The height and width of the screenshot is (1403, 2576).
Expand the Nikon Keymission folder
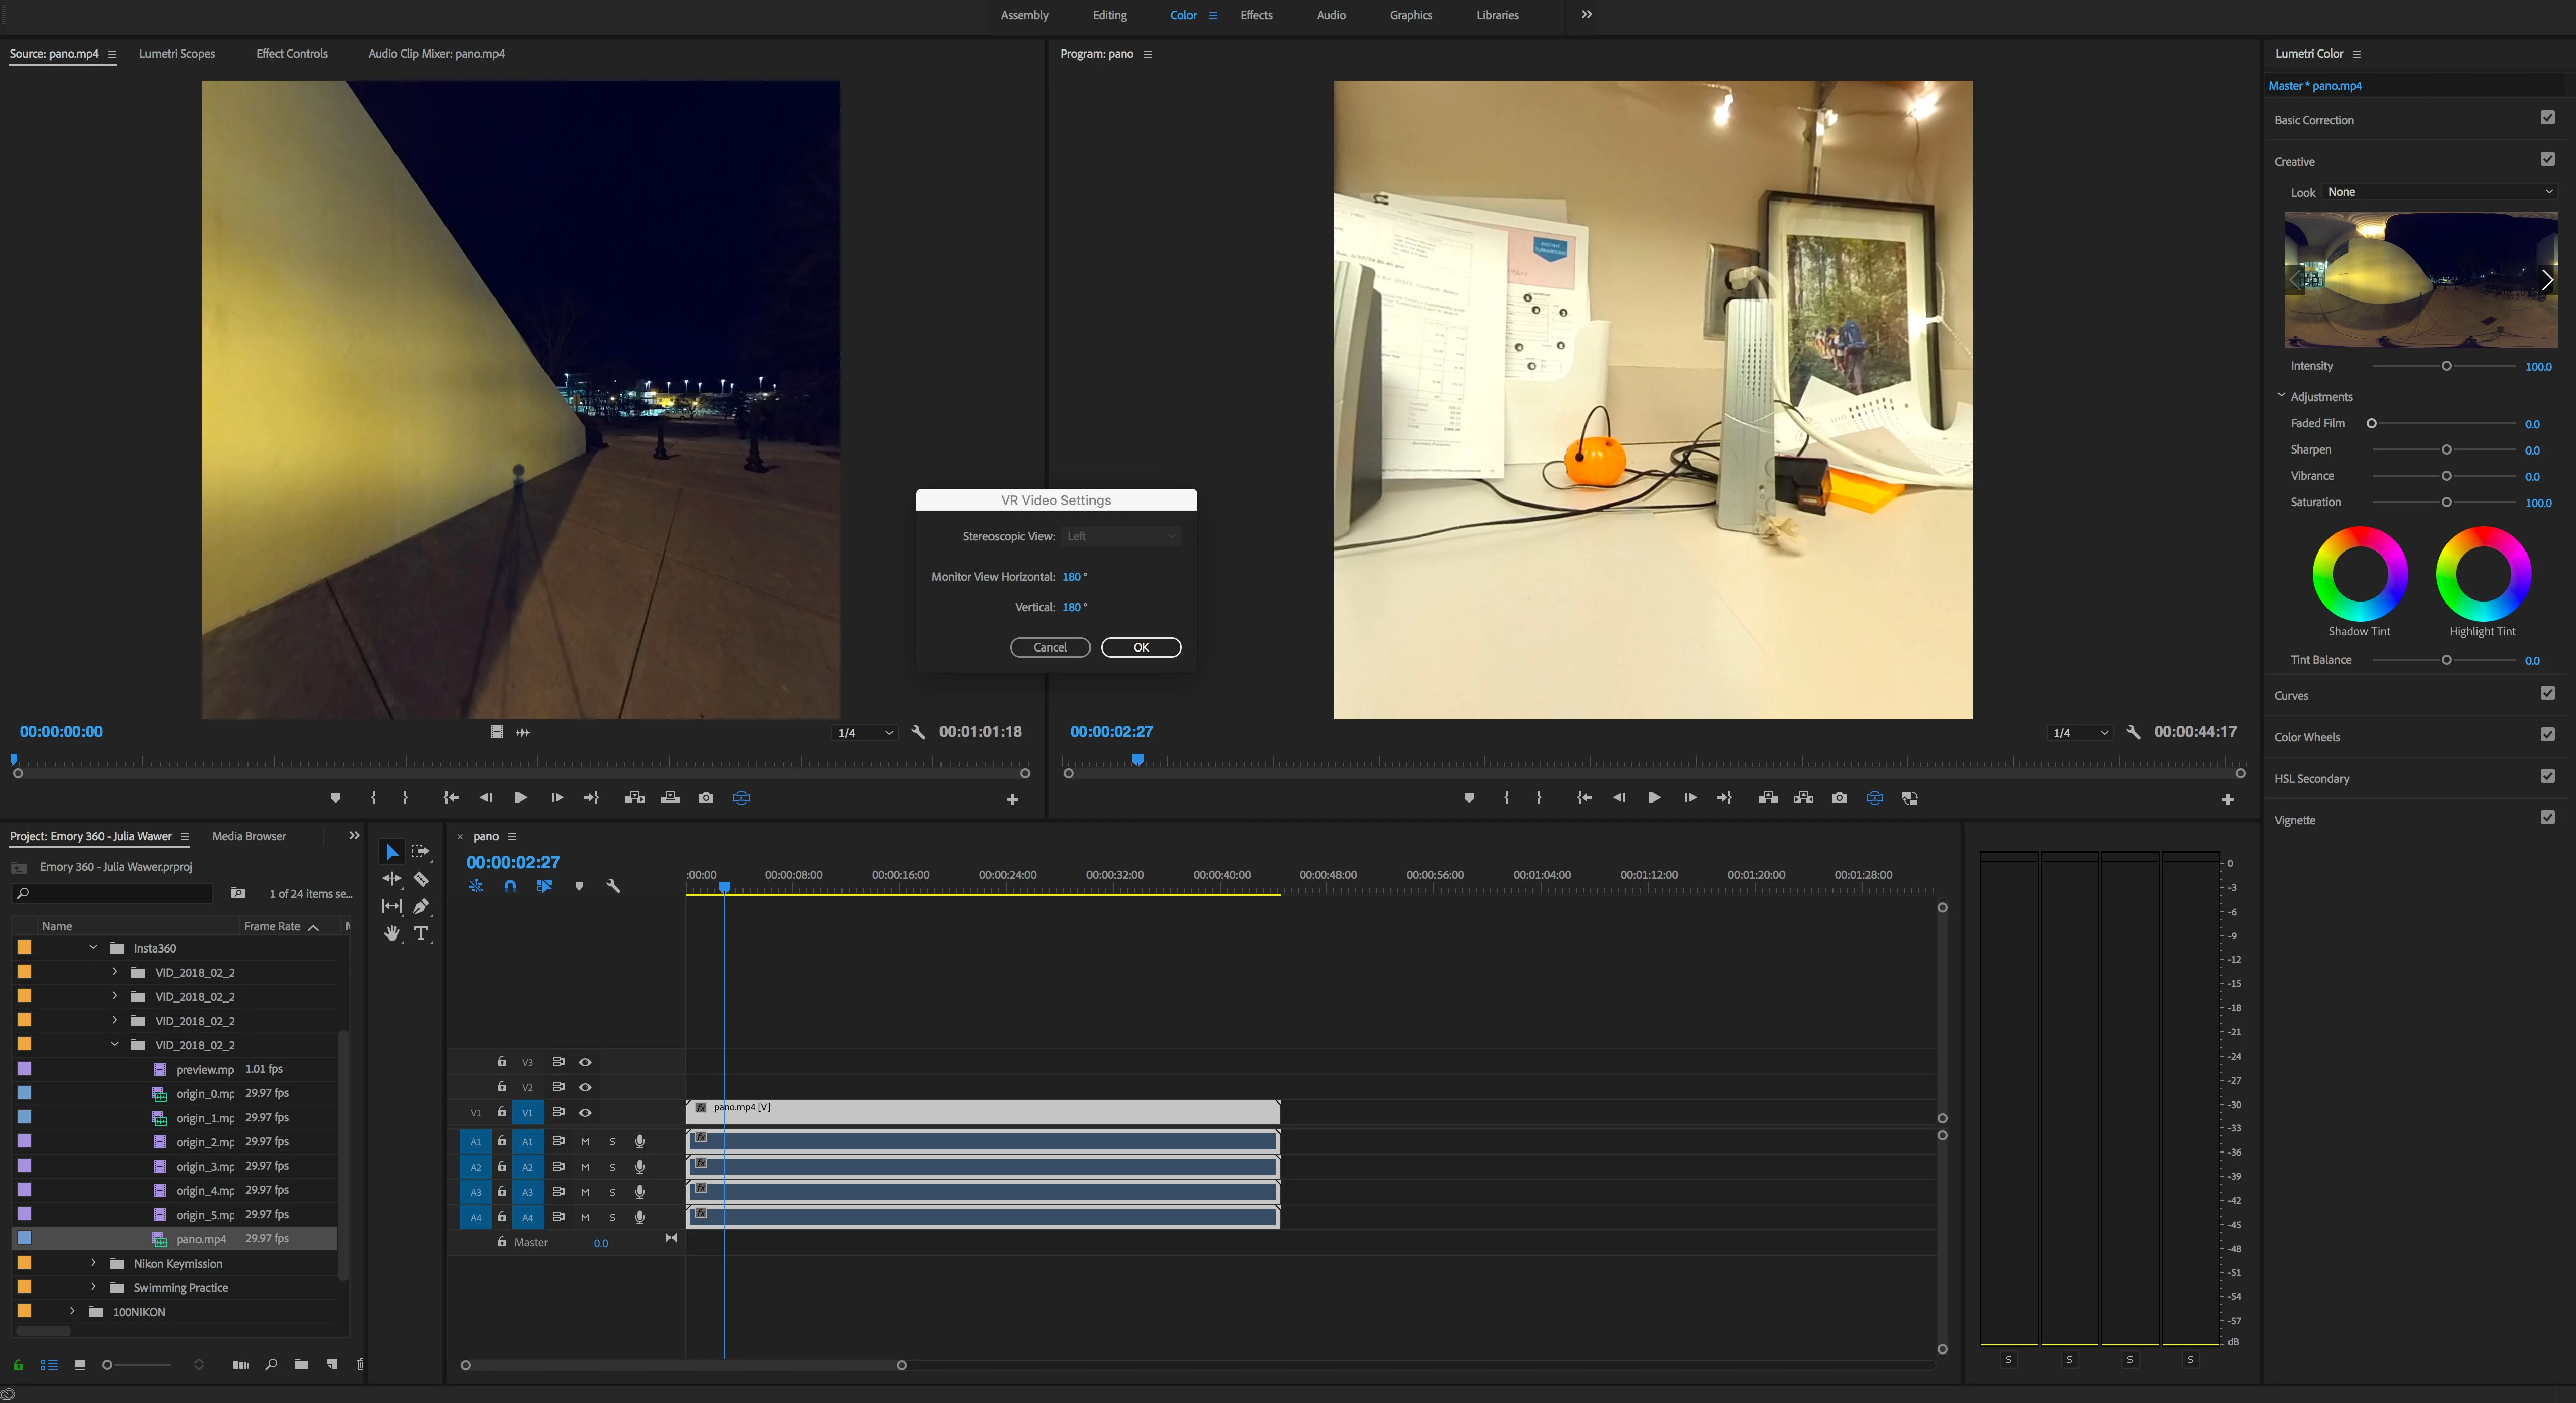93,1263
